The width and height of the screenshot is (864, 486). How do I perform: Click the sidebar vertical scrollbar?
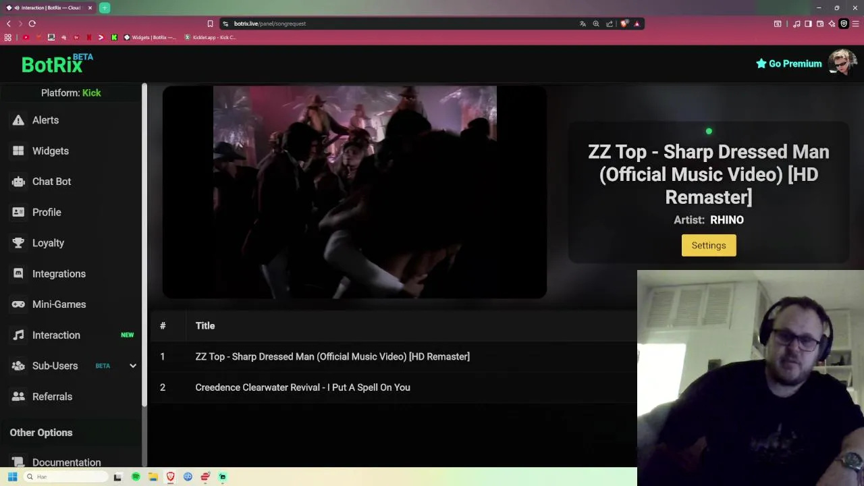coord(144,245)
